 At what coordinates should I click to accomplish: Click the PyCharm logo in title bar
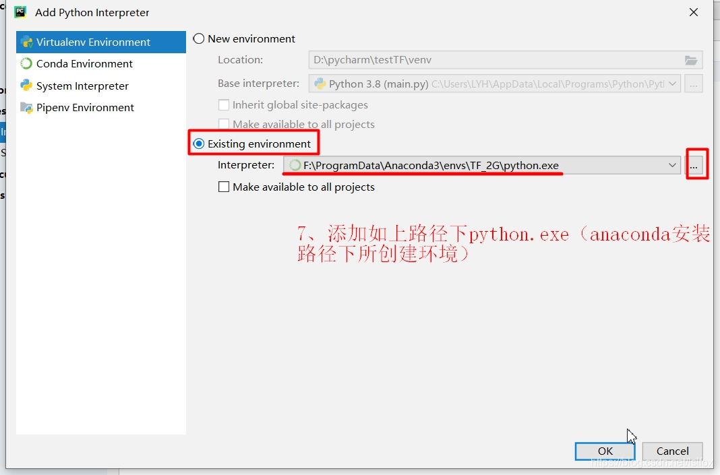pos(20,12)
